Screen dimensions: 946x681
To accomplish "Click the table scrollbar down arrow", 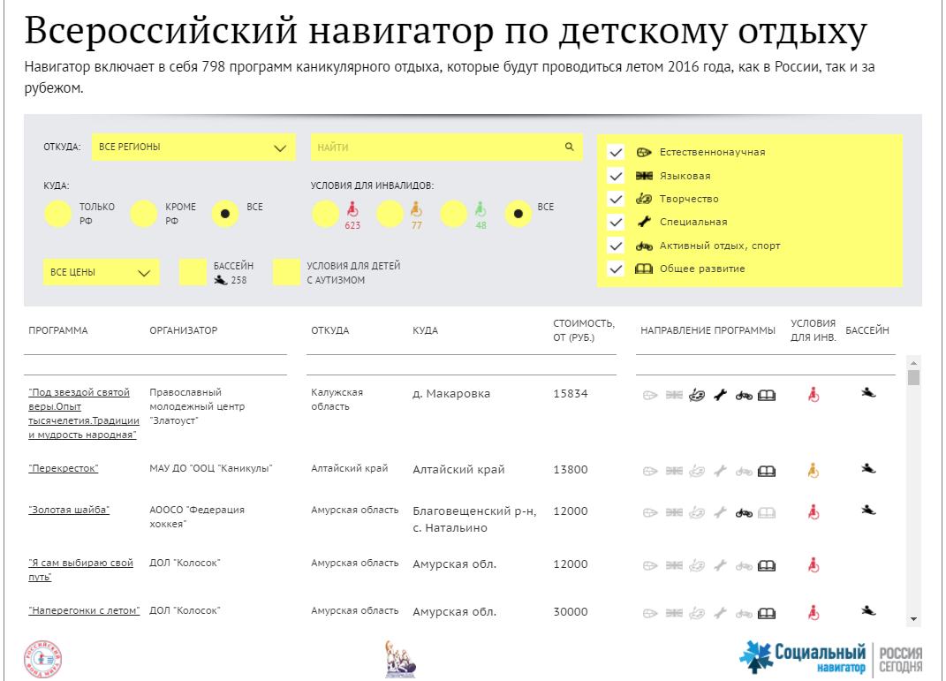I will pos(913,619).
